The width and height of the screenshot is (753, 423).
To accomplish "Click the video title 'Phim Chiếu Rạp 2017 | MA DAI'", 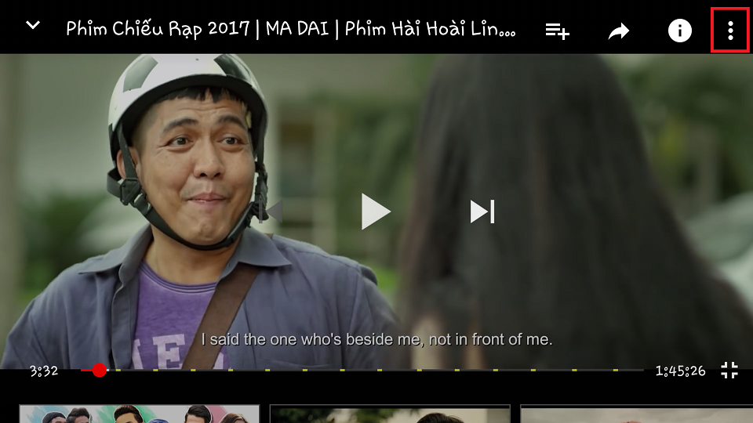I will [198, 29].
